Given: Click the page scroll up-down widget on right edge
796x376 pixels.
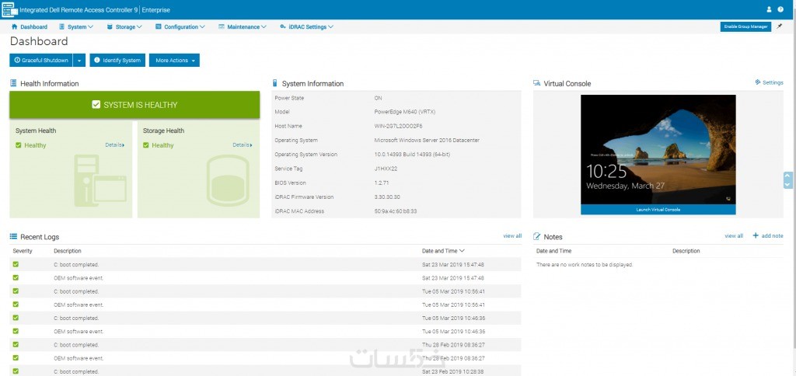Looking at the screenshot, I should (x=787, y=180).
